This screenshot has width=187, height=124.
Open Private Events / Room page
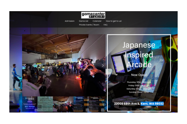(x=89, y=25)
